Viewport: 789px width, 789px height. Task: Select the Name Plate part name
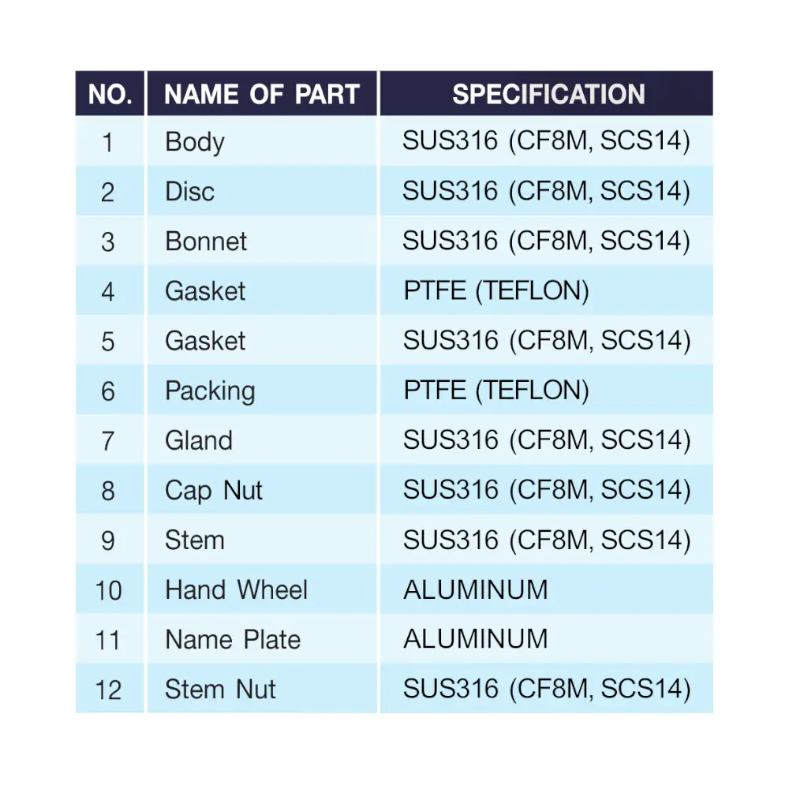coord(233,640)
